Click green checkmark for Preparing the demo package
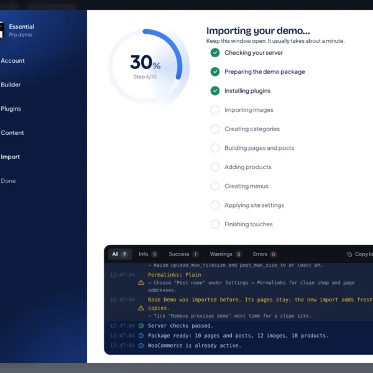The height and width of the screenshot is (373, 373). pos(215,71)
